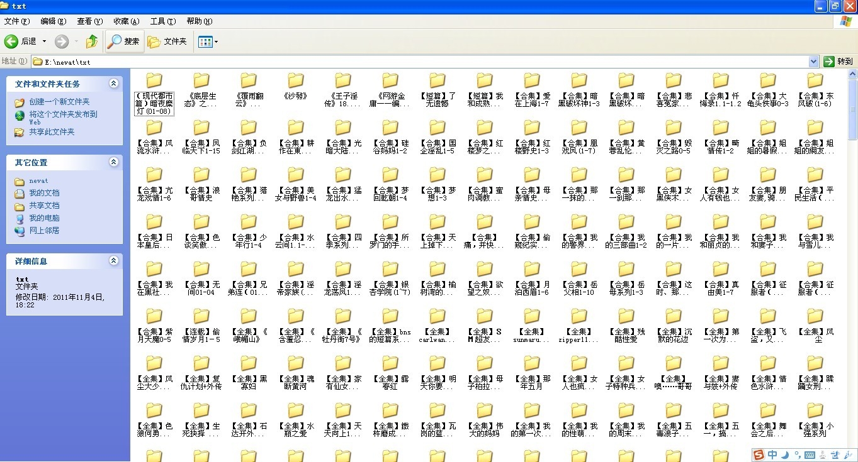Open the IME soft keyboard icon
The height and width of the screenshot is (462, 858).
811,454
